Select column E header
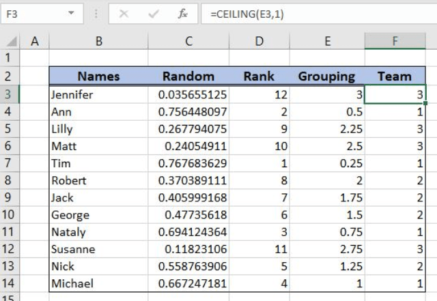Image resolution: width=437 pixels, height=301 pixels. 328,41
